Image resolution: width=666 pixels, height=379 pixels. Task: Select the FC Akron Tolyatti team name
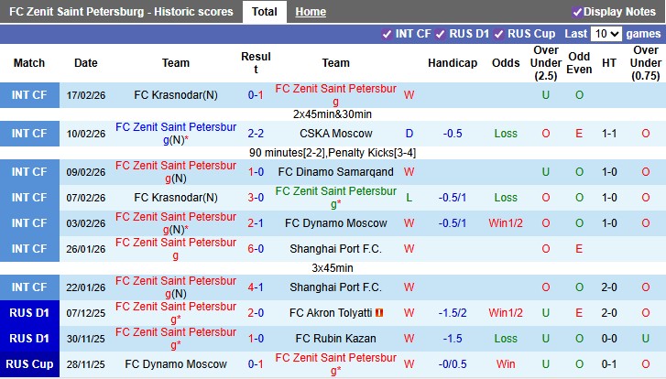(x=330, y=312)
